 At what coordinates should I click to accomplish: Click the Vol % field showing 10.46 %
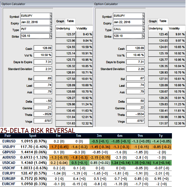[135, 55]
